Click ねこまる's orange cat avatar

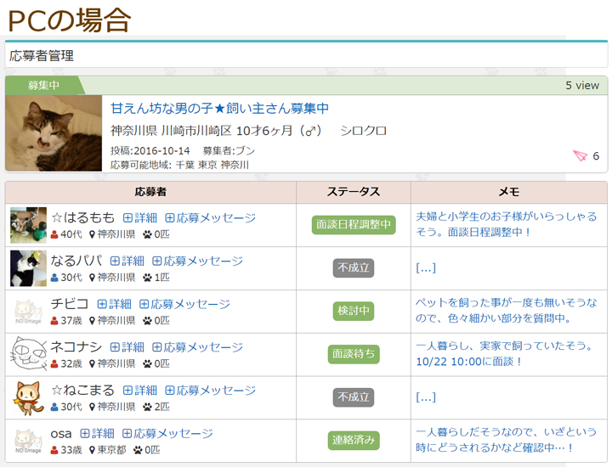28,397
